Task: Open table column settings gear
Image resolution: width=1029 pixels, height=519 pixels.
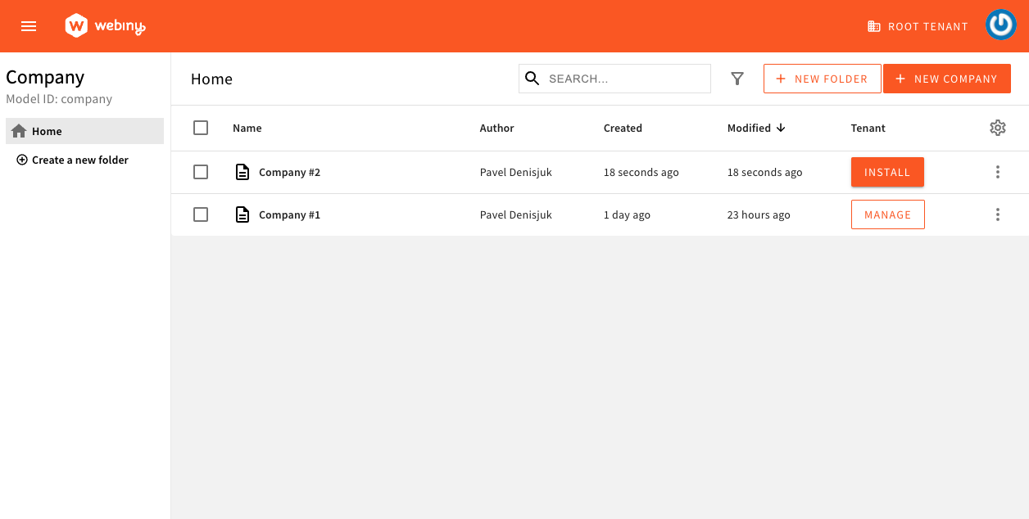Action: click(997, 128)
